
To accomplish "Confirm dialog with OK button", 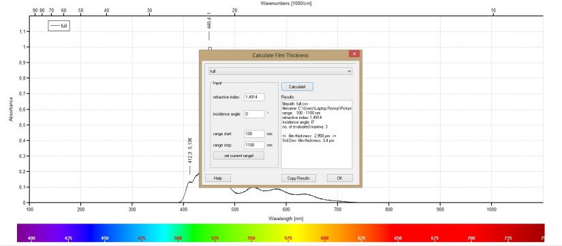I will tap(339, 178).
